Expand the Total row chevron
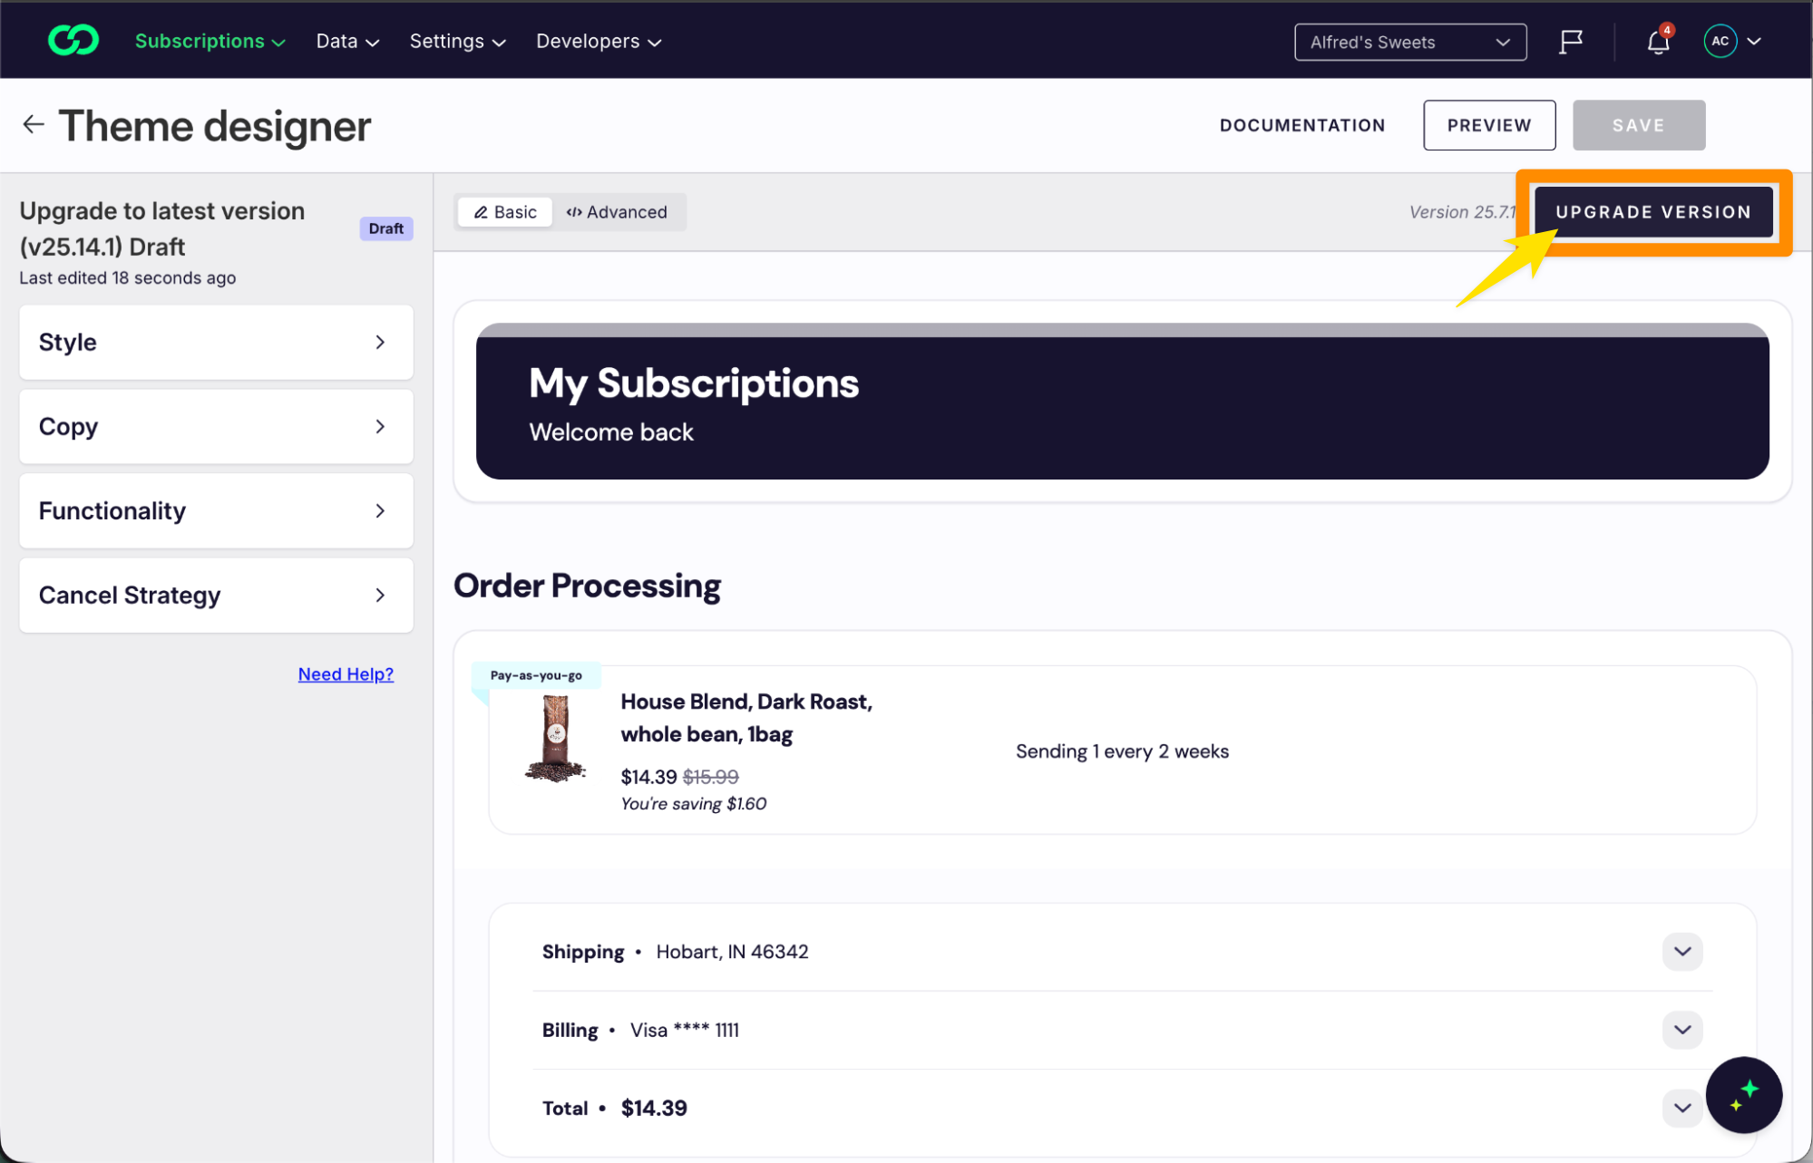 [1681, 1108]
